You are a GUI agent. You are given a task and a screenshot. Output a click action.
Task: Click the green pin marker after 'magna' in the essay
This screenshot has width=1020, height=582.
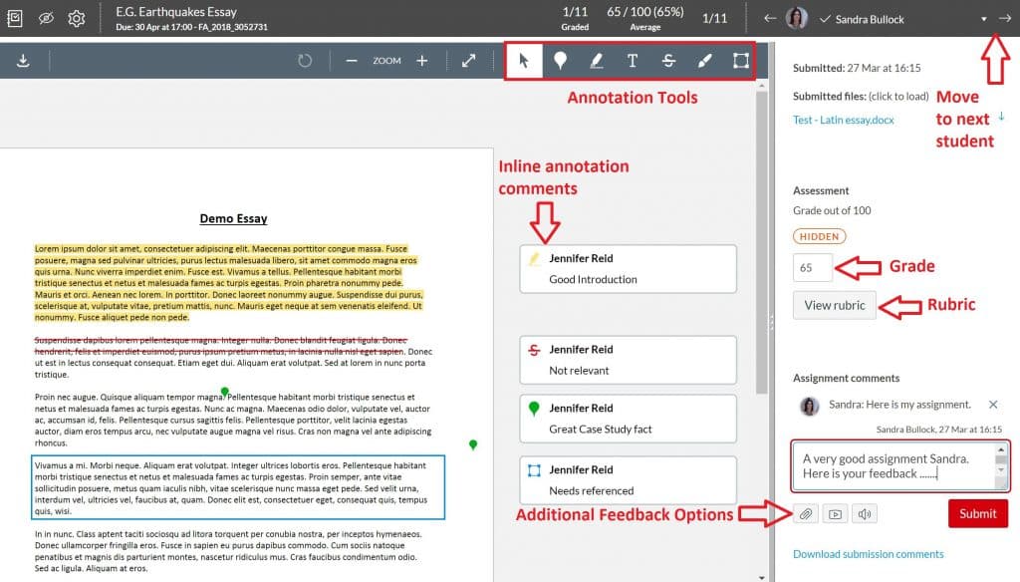224,392
